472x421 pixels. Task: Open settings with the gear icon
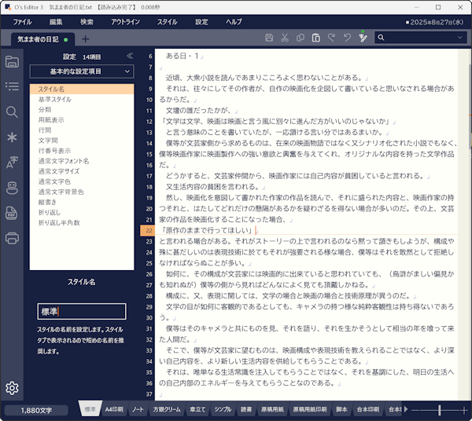tap(12, 388)
